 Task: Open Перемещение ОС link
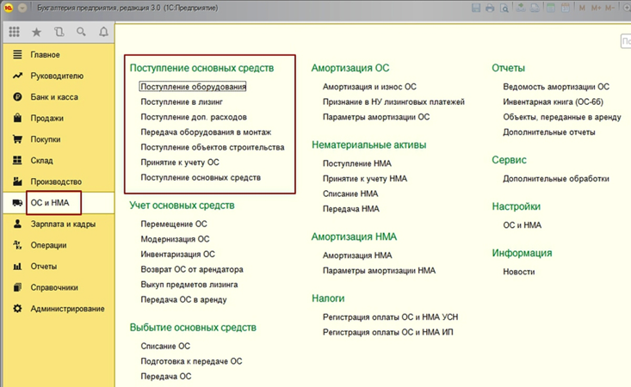[x=173, y=224]
